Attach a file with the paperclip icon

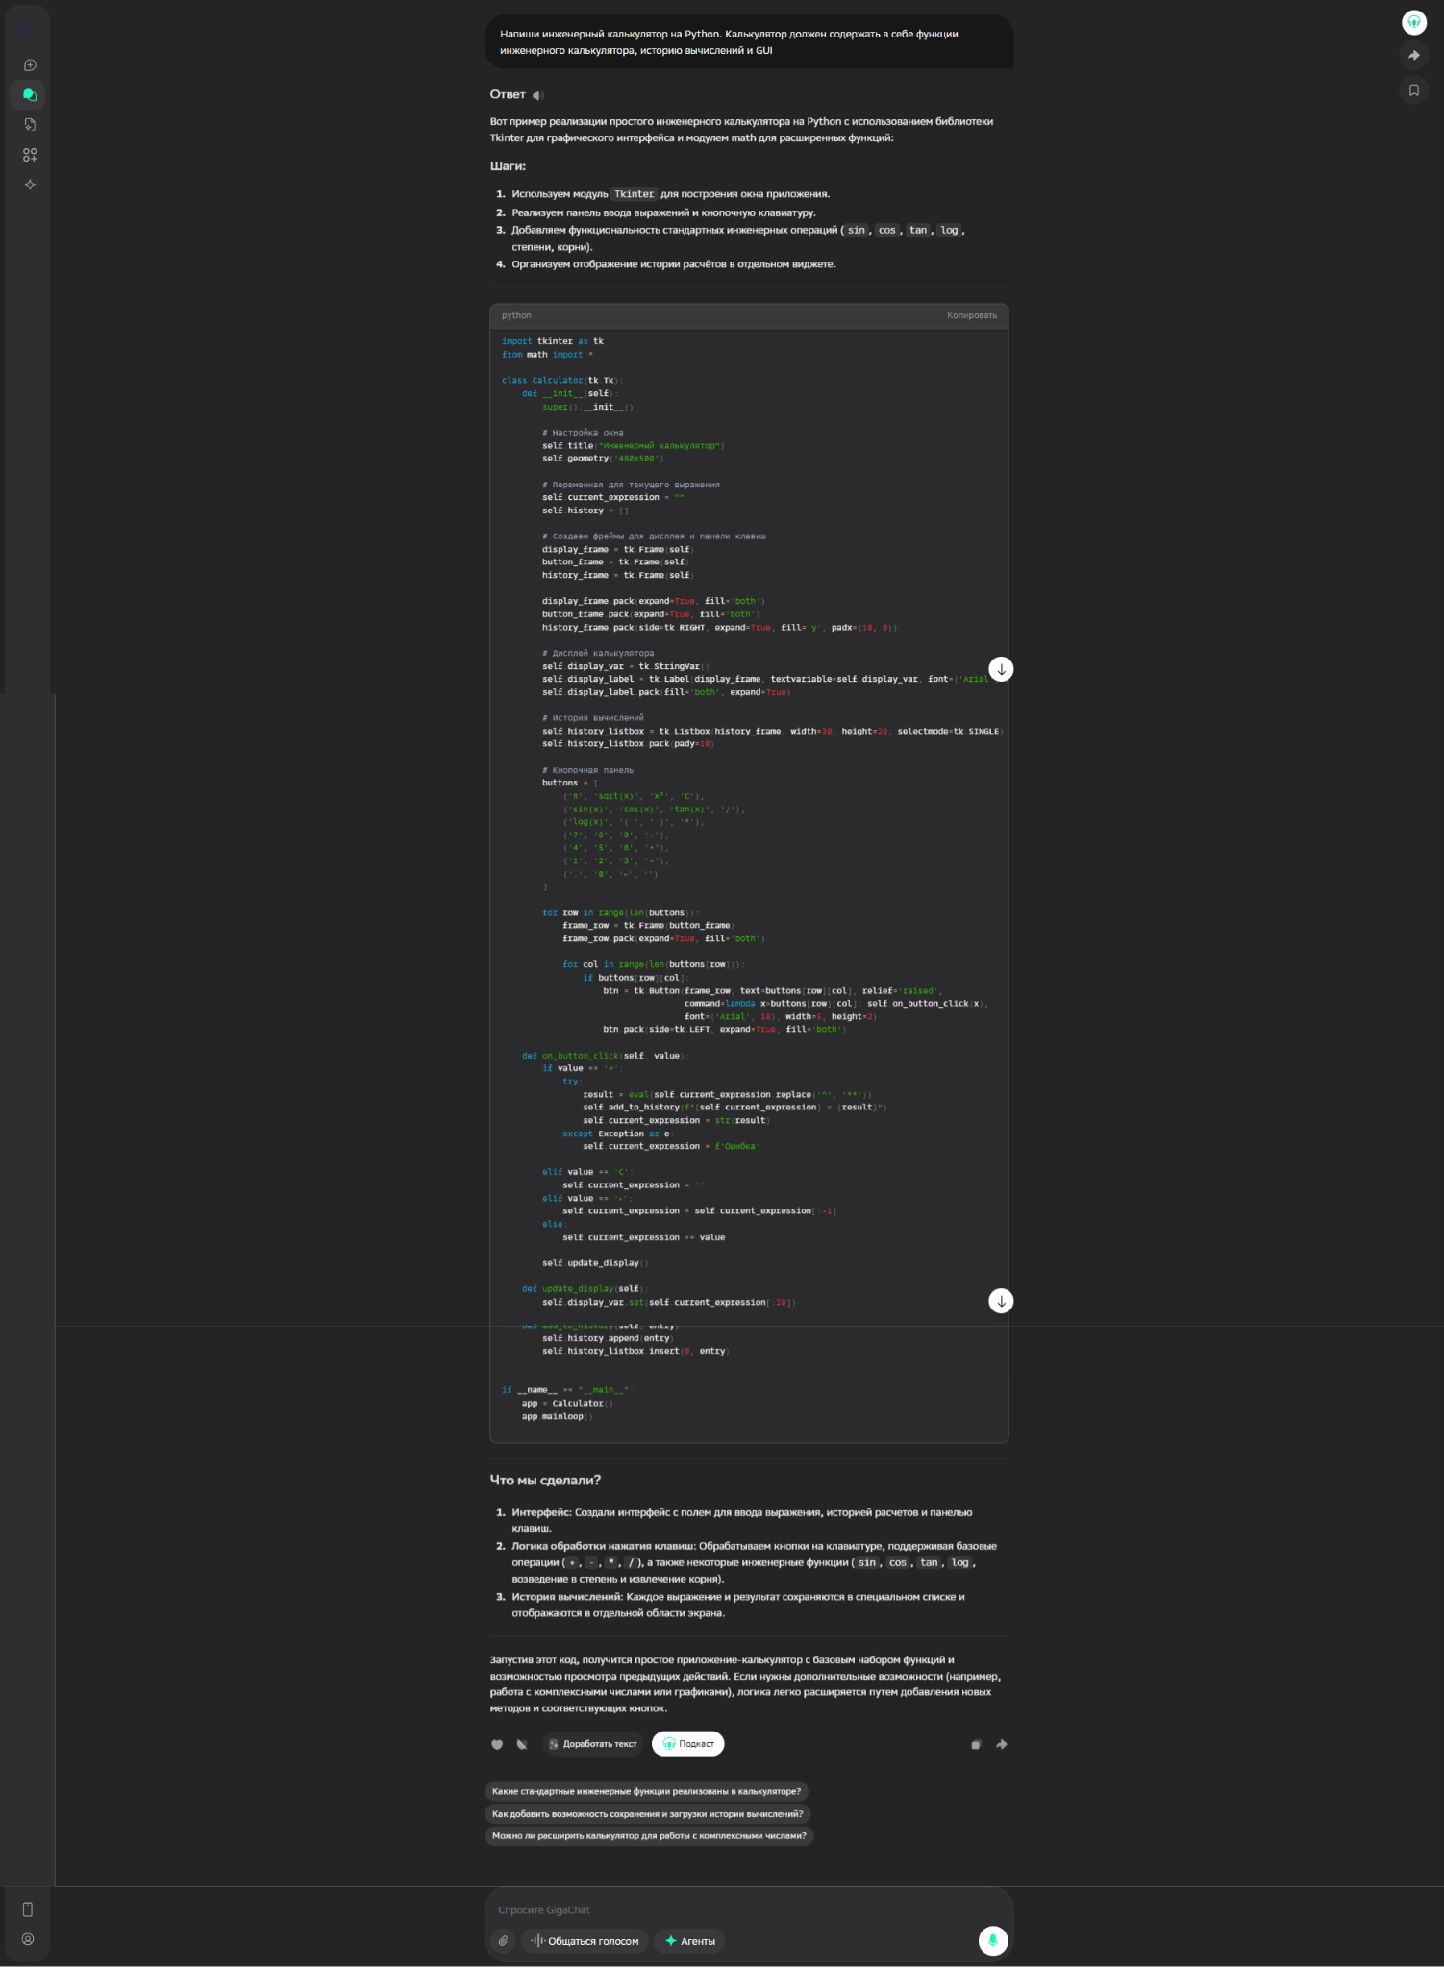503,1941
